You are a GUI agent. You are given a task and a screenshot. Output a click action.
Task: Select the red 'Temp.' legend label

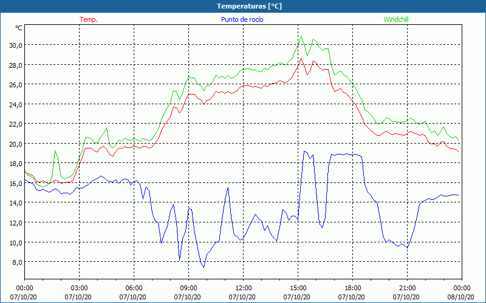89,19
